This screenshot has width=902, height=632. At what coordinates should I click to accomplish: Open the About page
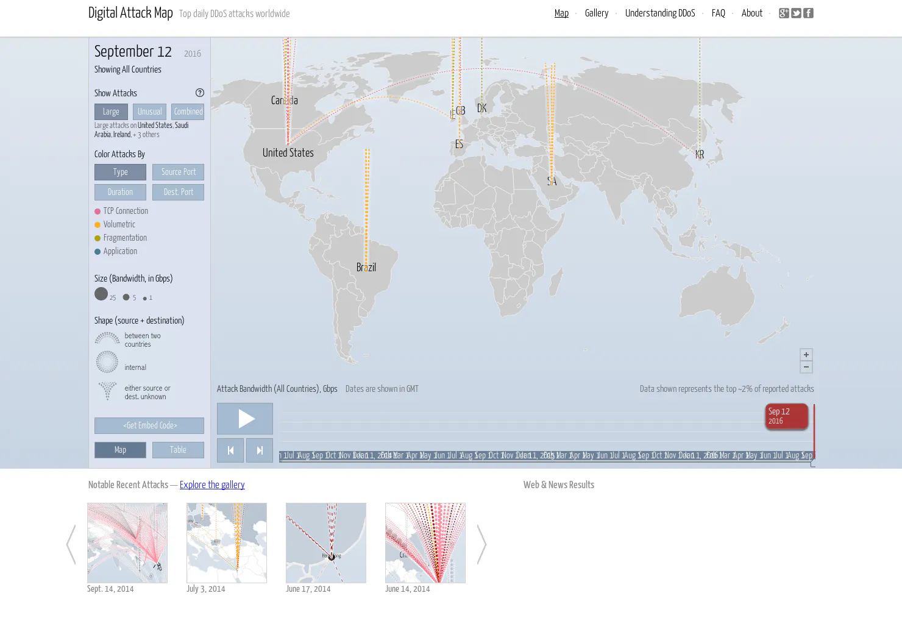coord(752,13)
